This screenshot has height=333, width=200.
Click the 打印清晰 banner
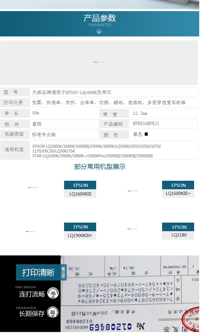pos(38,273)
